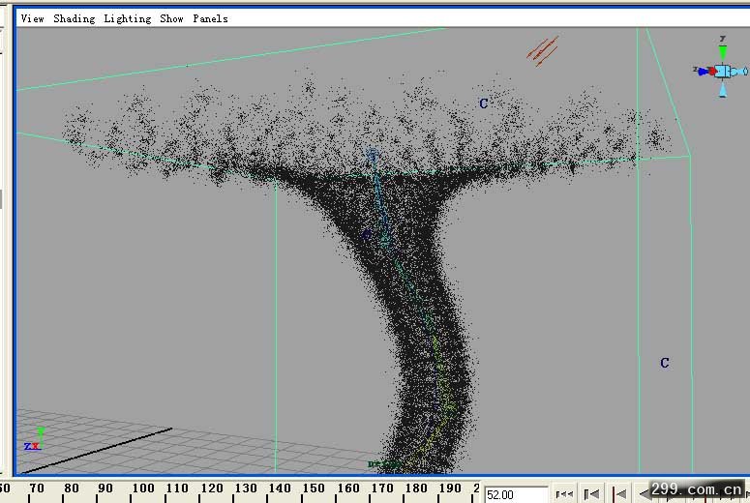The width and height of the screenshot is (750, 503).
Task: Click the current frame field showing 52.00
Action: click(516, 494)
